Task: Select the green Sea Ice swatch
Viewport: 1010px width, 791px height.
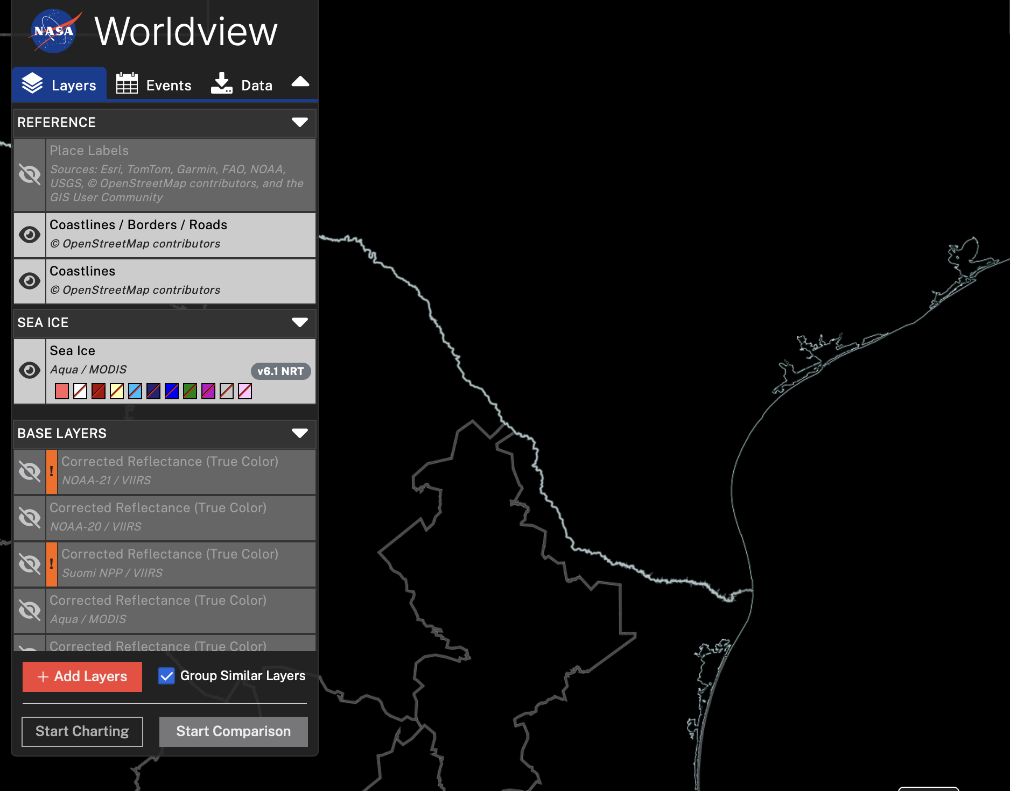Action: (190, 391)
